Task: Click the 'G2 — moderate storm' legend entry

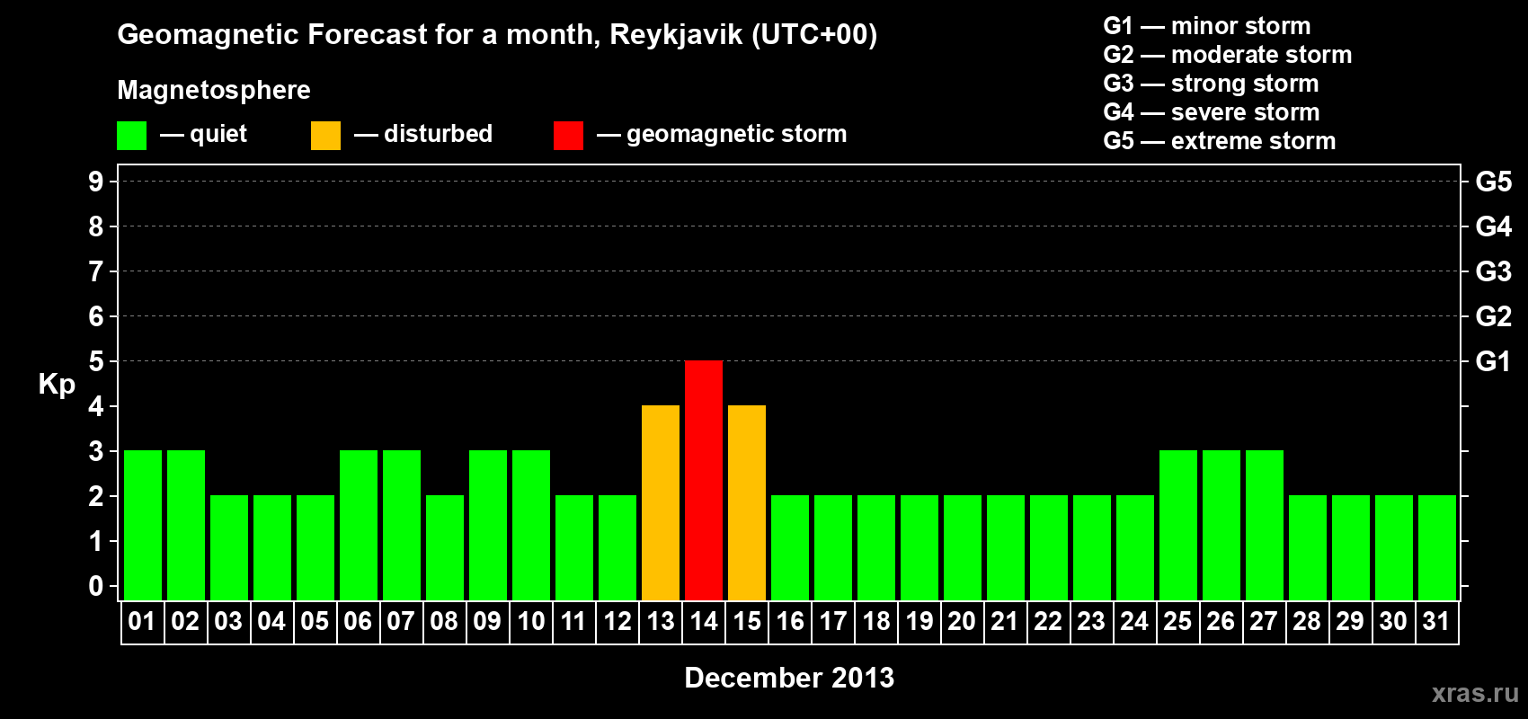Action: coord(1227,55)
